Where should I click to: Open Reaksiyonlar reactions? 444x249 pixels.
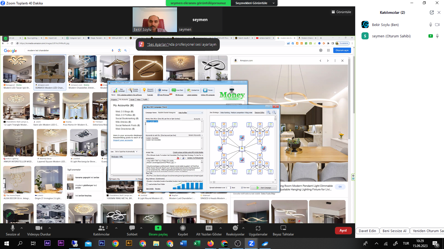tap(235, 230)
